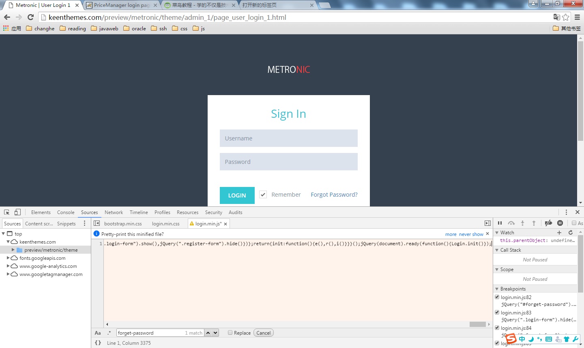Toggle case-sensitive search Aa
Screen dimensions: 584x348
click(98, 333)
